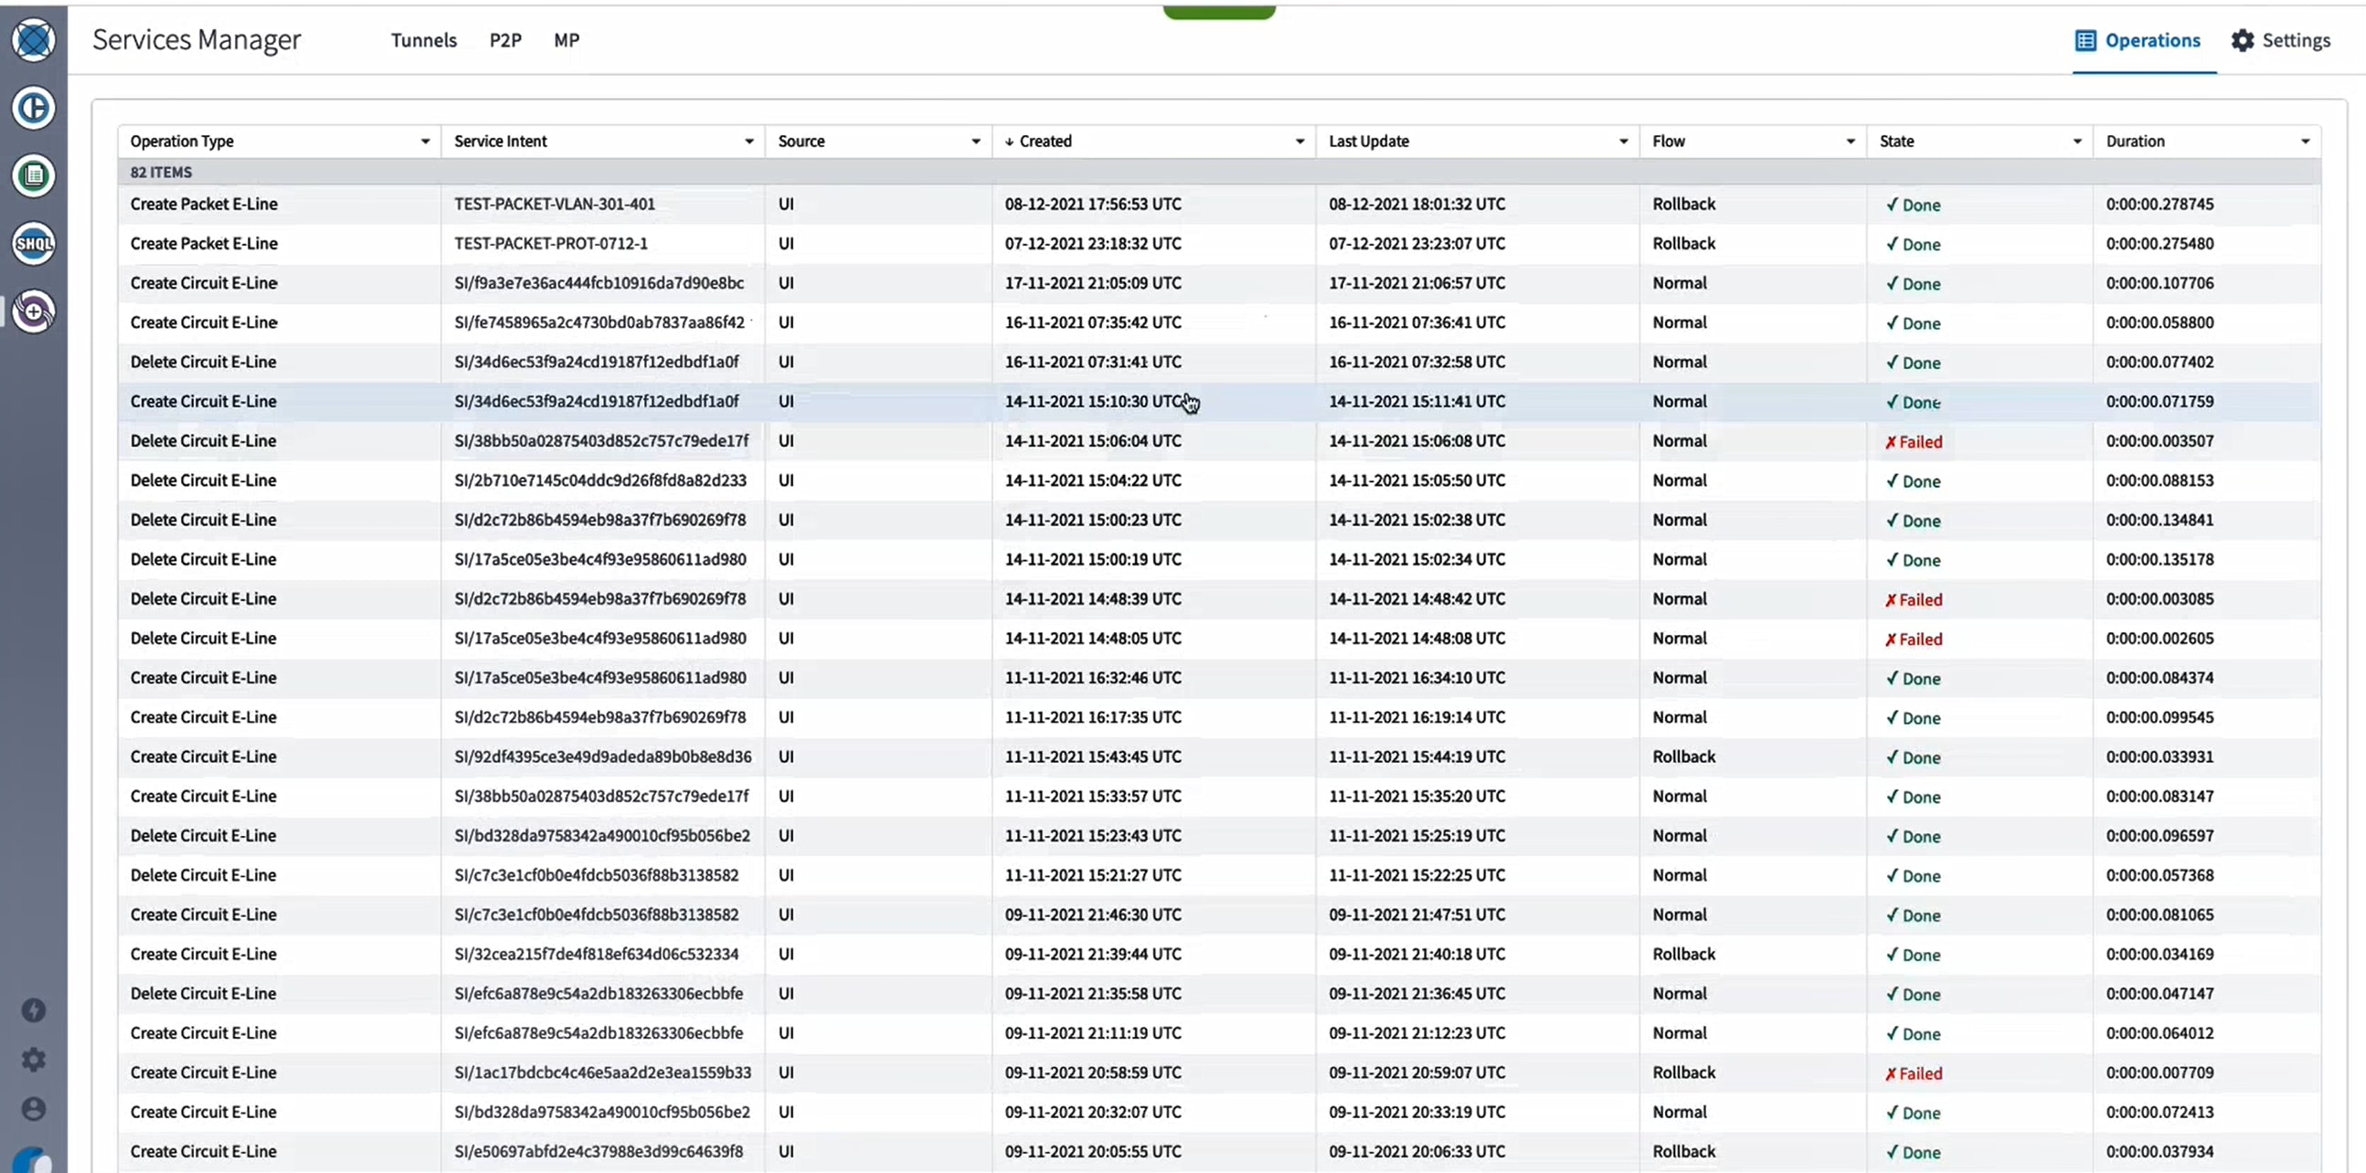Select service intent SI/f9a3e7e36ac444fcb10916da7d90e8bc
2366x1173 pixels.
[x=599, y=282]
